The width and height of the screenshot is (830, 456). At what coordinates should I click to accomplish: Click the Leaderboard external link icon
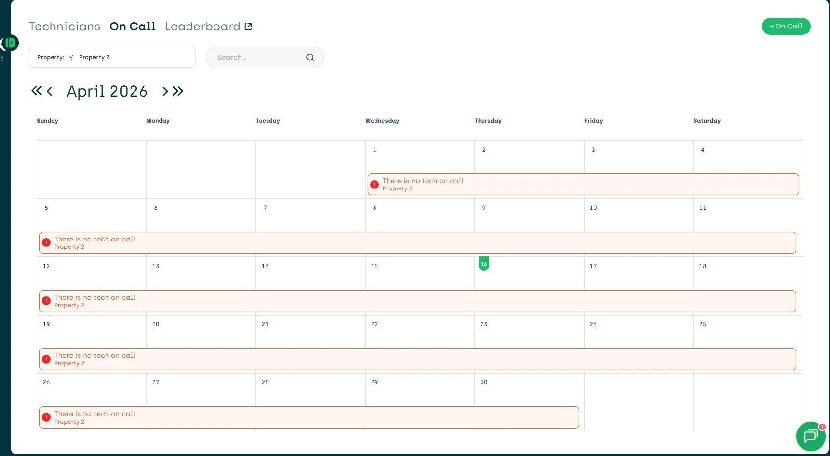pyautogui.click(x=248, y=27)
